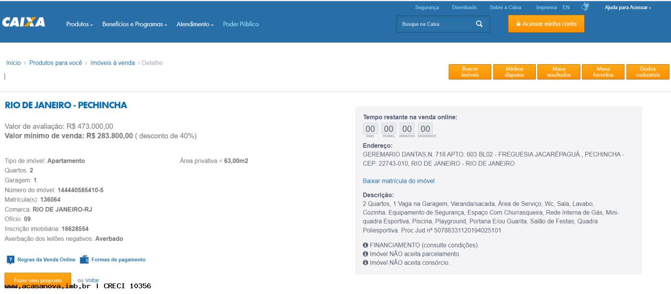The width and height of the screenshot is (671, 294).
Task: Open Dados cadastrais
Action: 648,72
